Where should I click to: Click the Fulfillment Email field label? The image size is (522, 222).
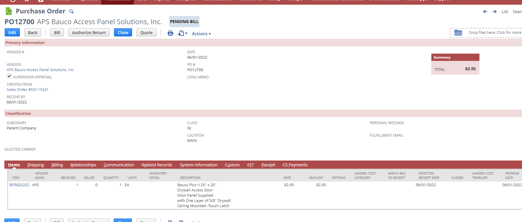click(386, 135)
